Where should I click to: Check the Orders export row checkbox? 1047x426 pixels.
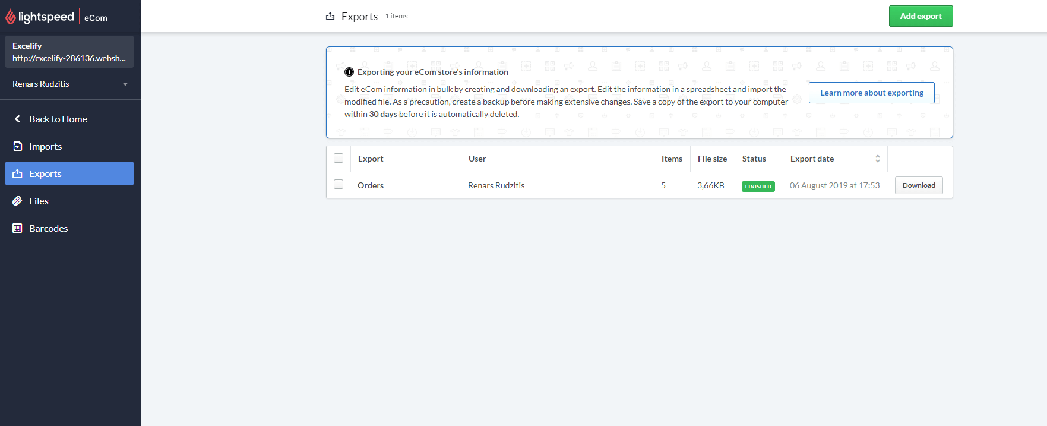click(339, 184)
